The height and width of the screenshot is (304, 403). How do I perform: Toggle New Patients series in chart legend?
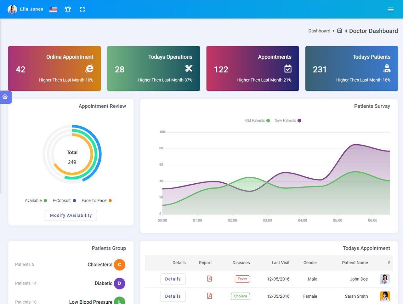point(287,121)
